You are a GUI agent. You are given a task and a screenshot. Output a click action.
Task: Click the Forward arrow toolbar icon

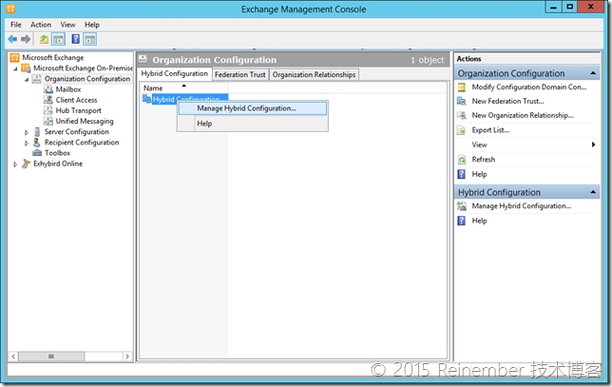26,39
